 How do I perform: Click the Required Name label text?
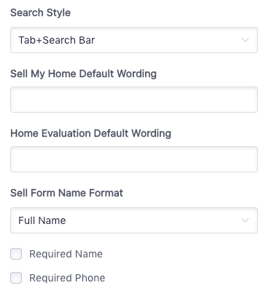66,254
